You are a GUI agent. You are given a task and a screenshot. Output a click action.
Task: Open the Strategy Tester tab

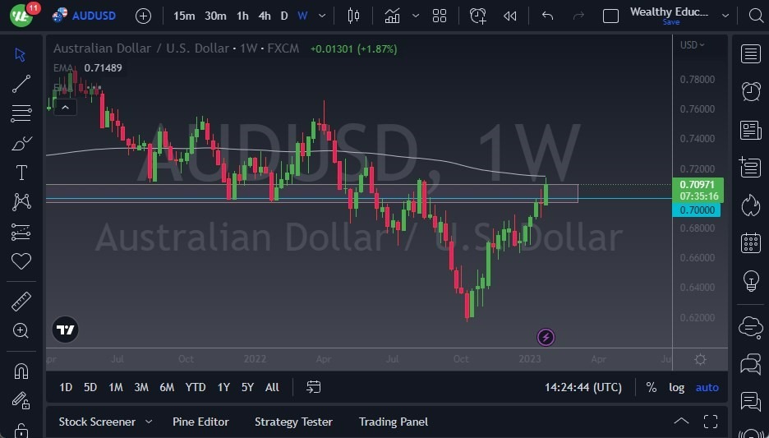293,422
